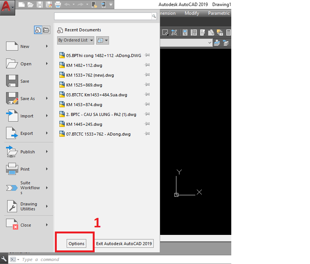Click the Options button
Screen dimensions: 310x264
tap(76, 244)
